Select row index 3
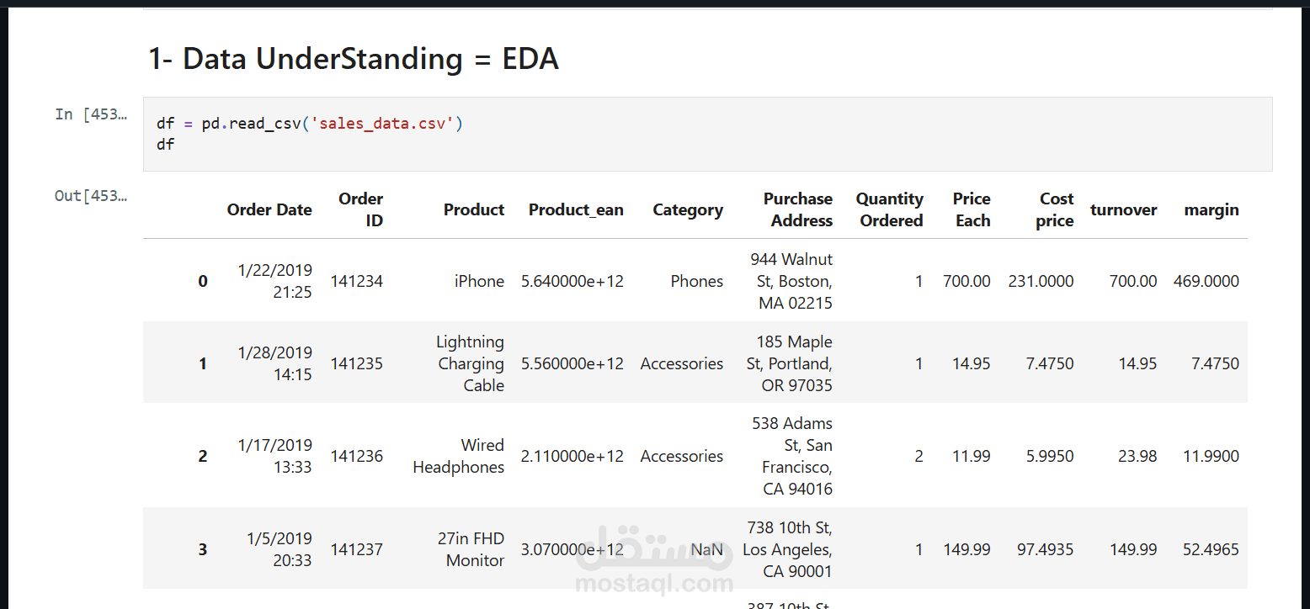This screenshot has width=1310, height=609. pos(203,549)
